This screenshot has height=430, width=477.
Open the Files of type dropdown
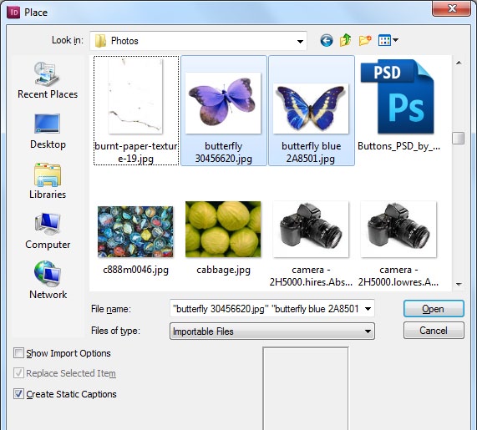272,331
